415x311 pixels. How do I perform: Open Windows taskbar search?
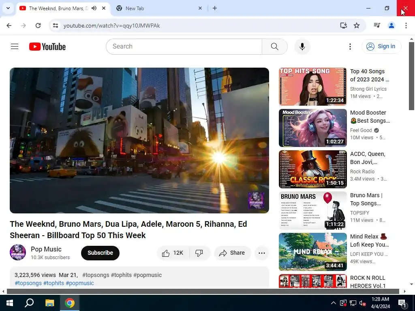(x=29, y=303)
